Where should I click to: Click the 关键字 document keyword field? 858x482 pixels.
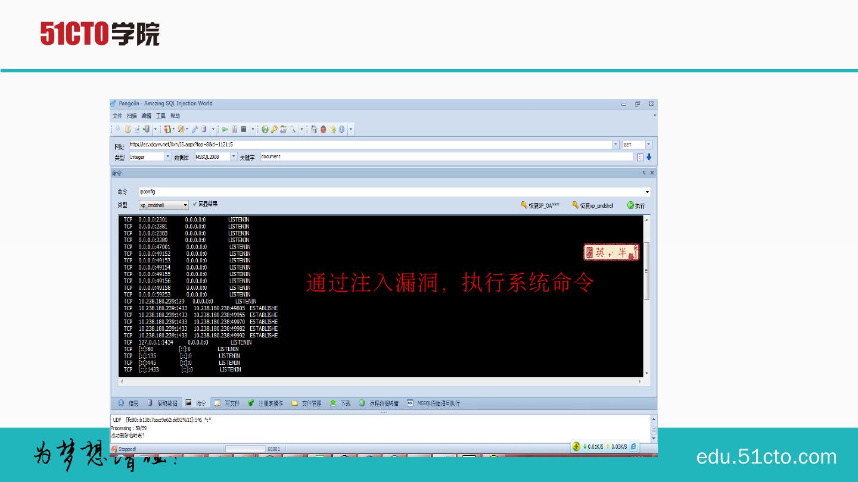tap(447, 157)
